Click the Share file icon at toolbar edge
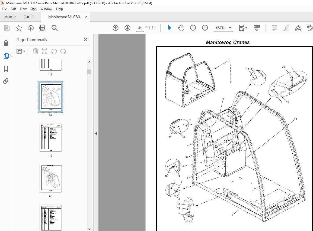Screen dimensions: 313x231 coord(310,28)
